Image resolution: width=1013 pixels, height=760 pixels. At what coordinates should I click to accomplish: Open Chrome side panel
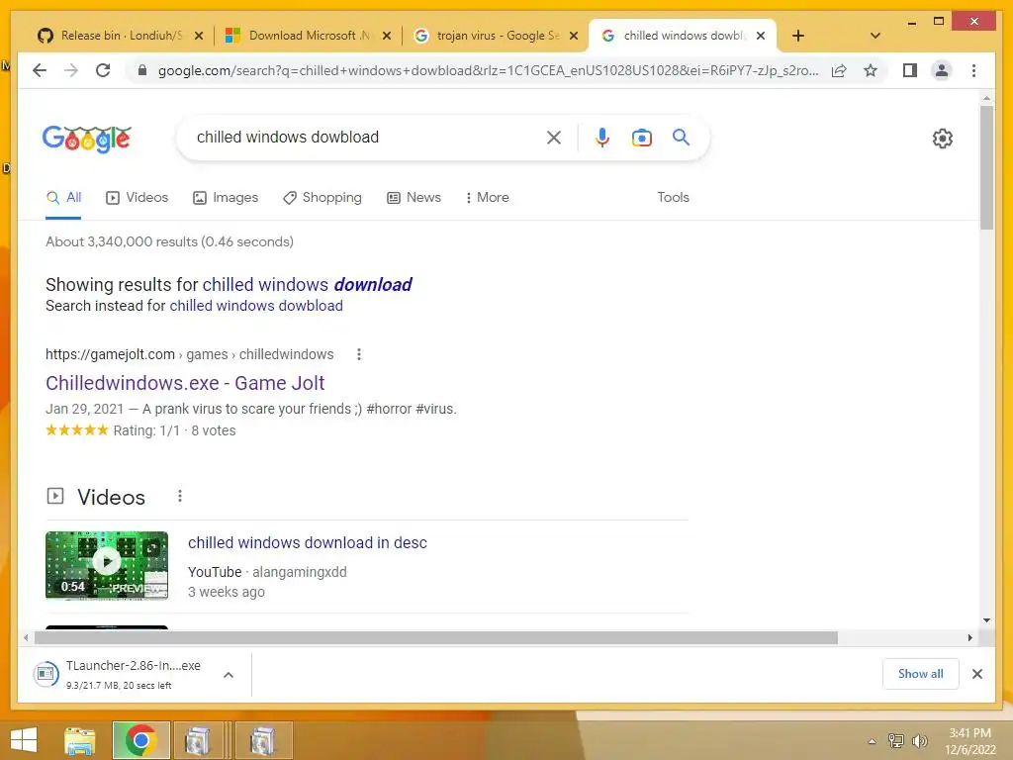coord(910,70)
